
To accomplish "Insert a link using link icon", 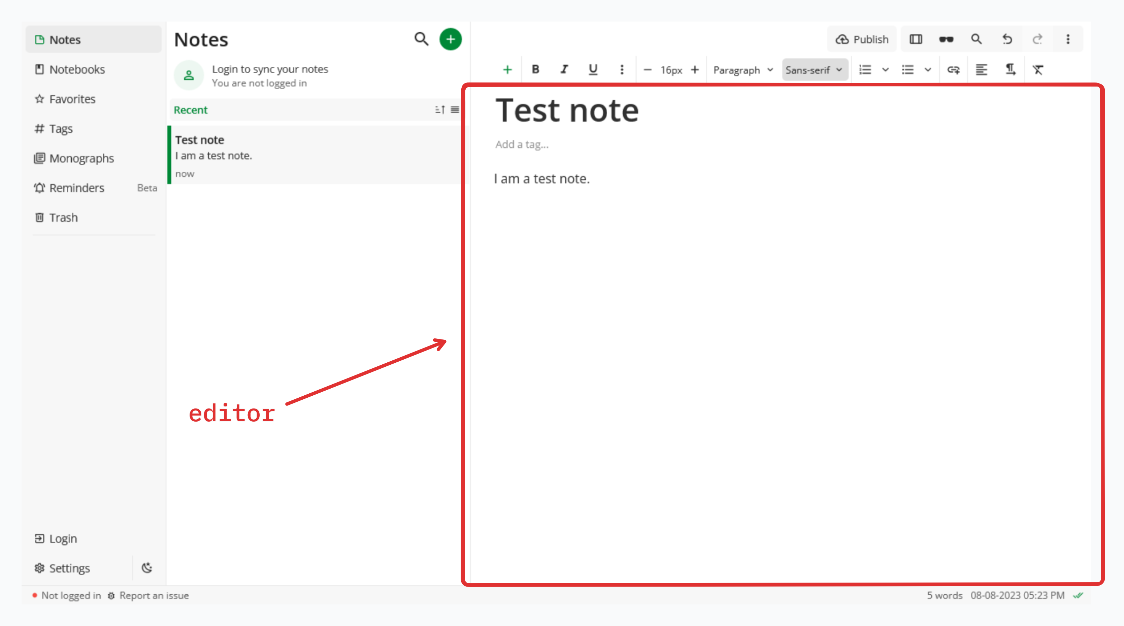I will 953,70.
